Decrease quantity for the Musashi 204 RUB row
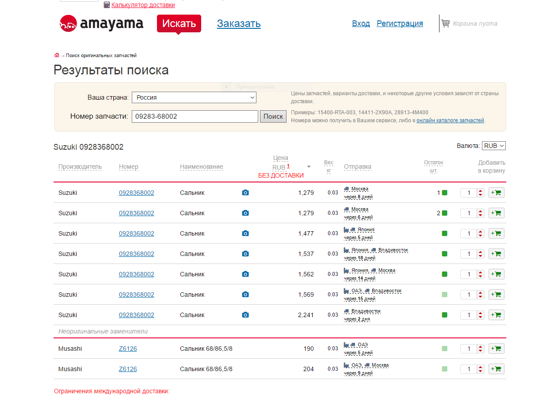The height and width of the screenshot is (403, 535). [481, 371]
